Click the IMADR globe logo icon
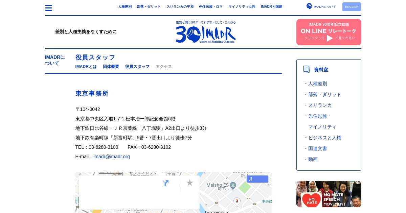Image resolution: width=406 pixels, height=213 pixels. [309, 6]
